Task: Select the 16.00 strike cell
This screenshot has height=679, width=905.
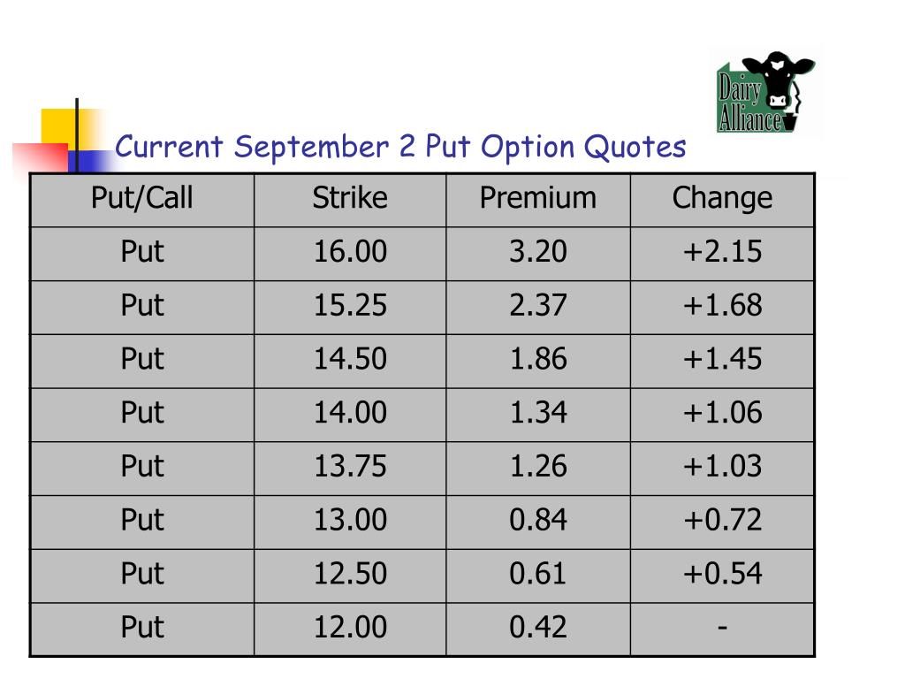Action: point(350,252)
